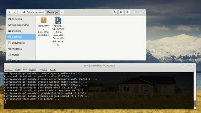
Task: Open the file manager search
Action: tap(115, 12)
